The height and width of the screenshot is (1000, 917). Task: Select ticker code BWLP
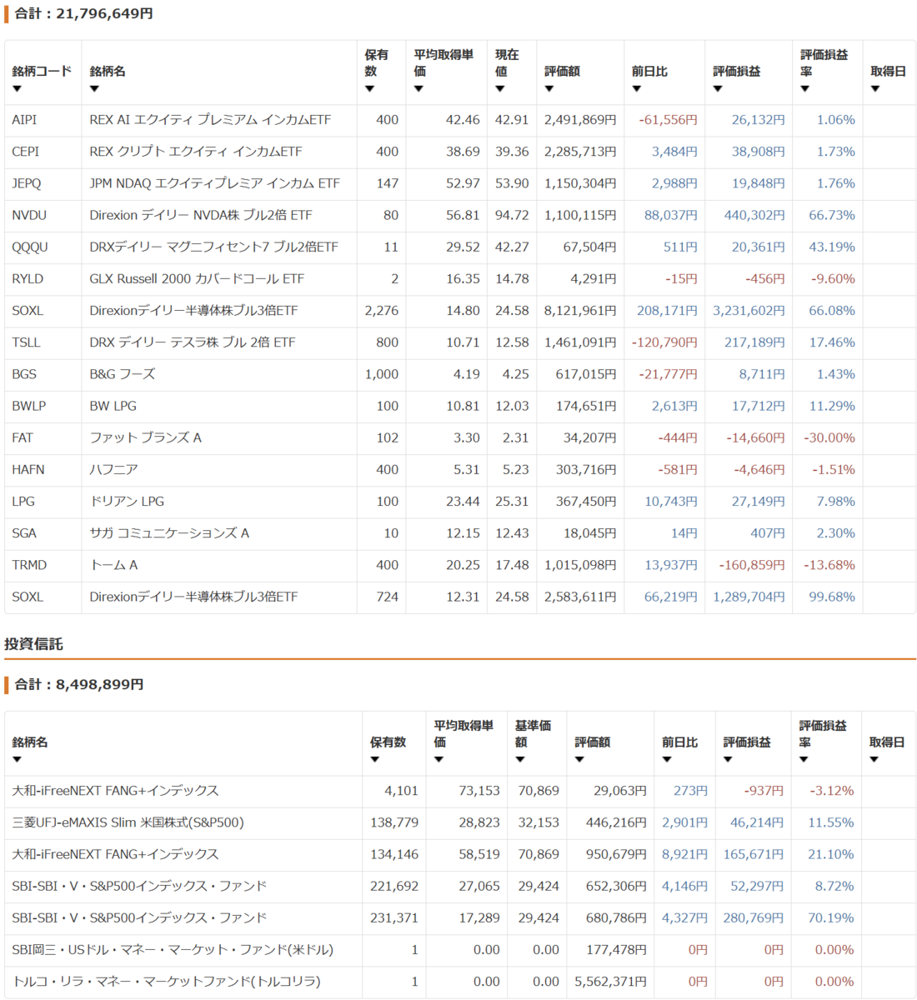click(x=28, y=406)
